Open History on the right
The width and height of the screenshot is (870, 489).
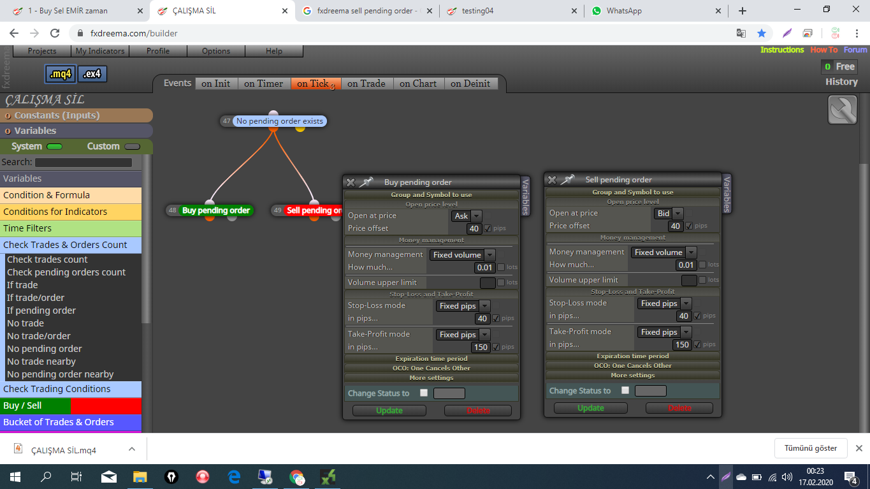(x=841, y=82)
